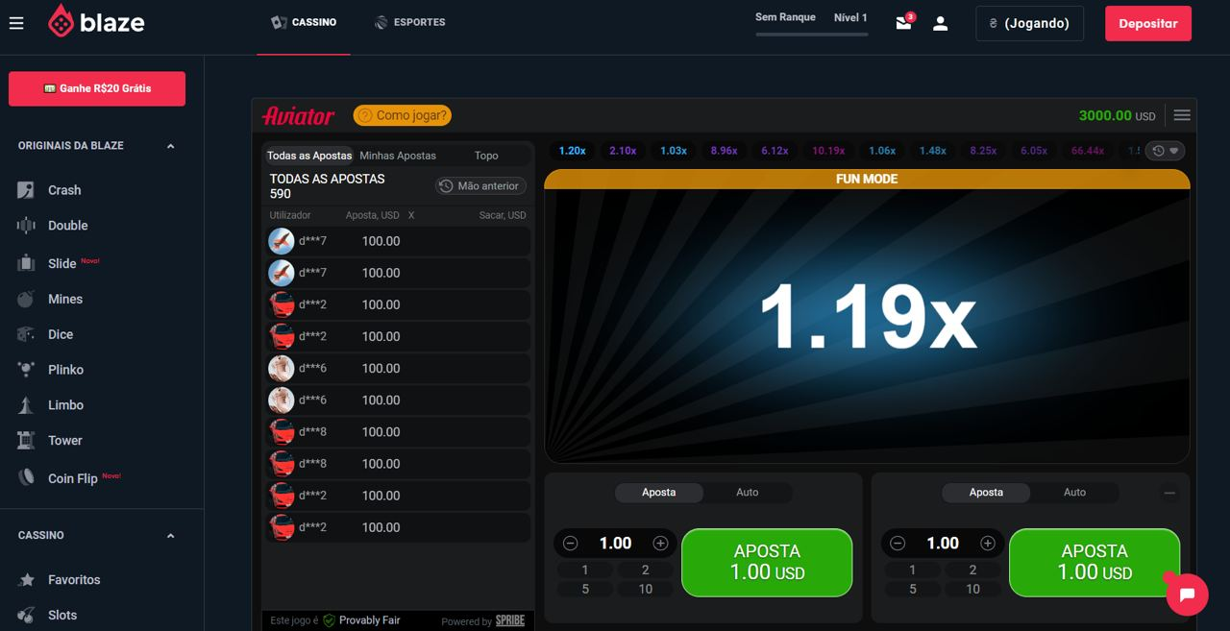
Task: Open the Coin Flip game icon
Action: (27, 477)
